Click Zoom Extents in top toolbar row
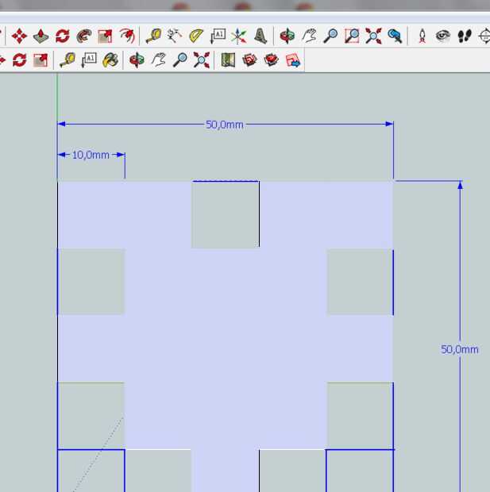 click(x=373, y=36)
